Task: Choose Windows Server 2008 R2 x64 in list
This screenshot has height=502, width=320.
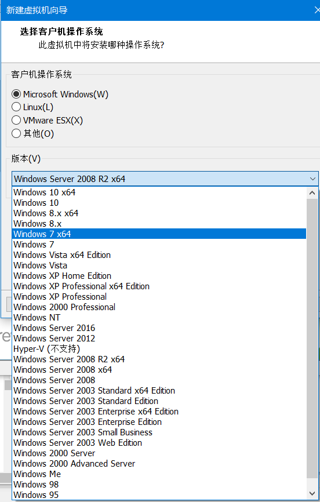Action: (x=159, y=359)
